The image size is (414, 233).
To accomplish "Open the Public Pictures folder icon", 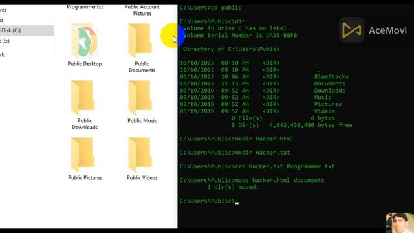I will click(x=83, y=155).
